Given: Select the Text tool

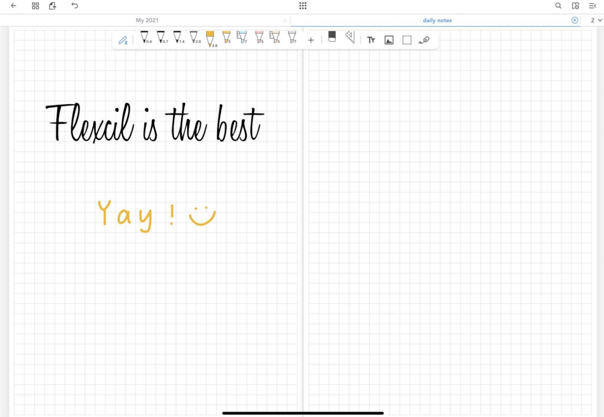Looking at the screenshot, I should tap(371, 40).
